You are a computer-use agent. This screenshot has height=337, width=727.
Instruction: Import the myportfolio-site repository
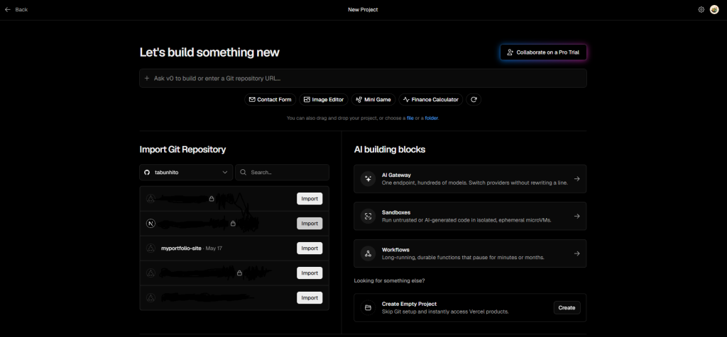[310, 249]
